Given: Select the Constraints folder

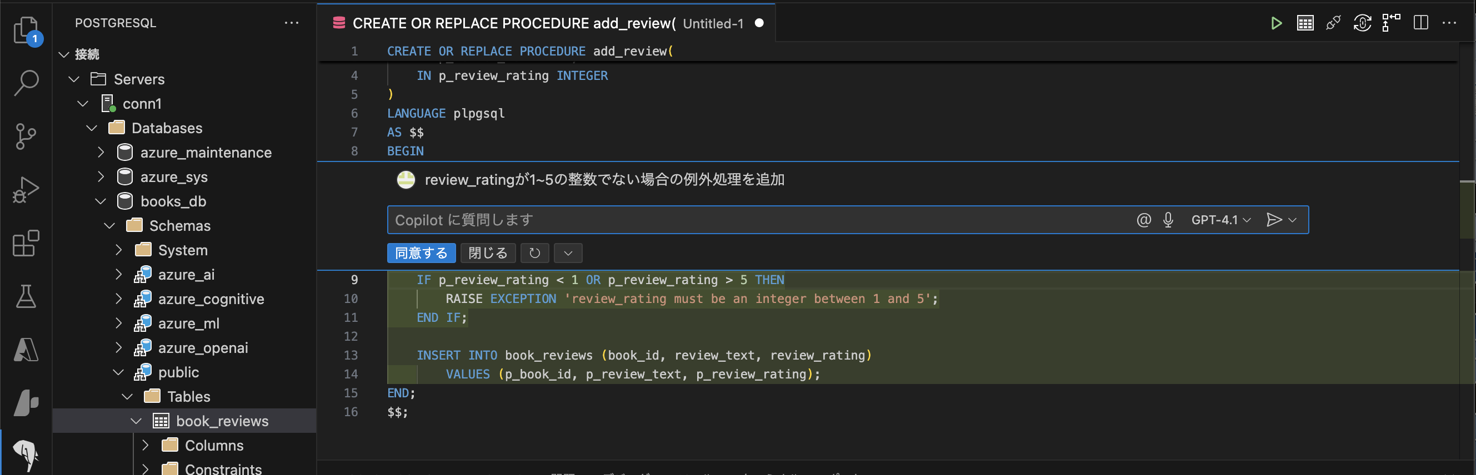Looking at the screenshot, I should click(x=223, y=469).
